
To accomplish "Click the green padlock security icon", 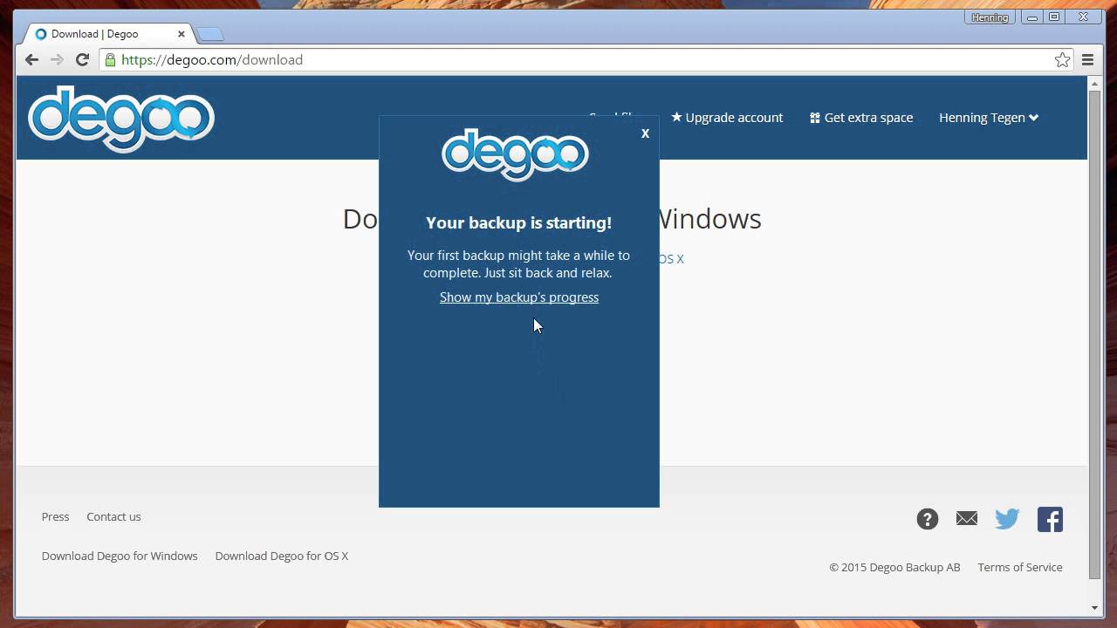I will [x=110, y=59].
